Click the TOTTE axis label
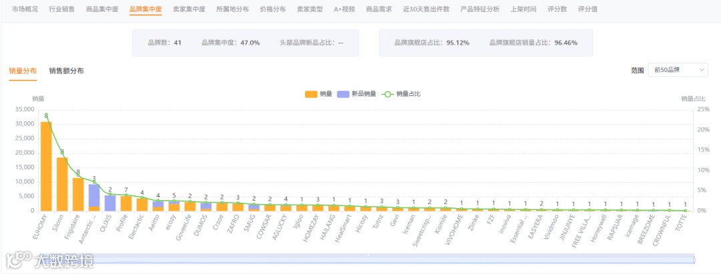 [682, 221]
